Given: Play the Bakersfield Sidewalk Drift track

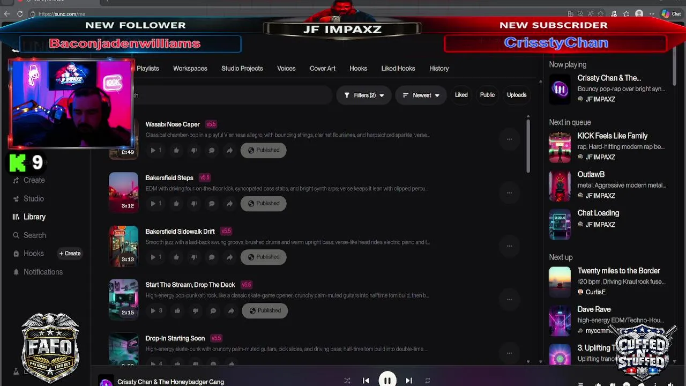Looking at the screenshot, I should click(x=153, y=257).
